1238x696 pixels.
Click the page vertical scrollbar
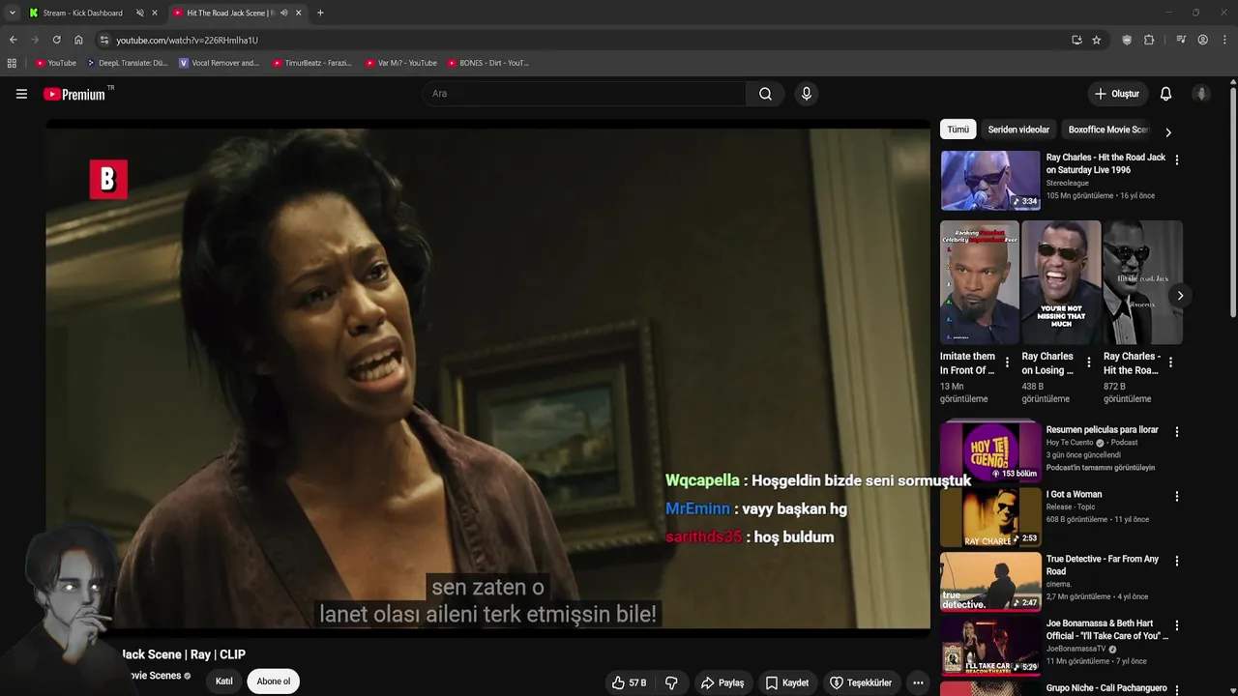[1233, 201]
